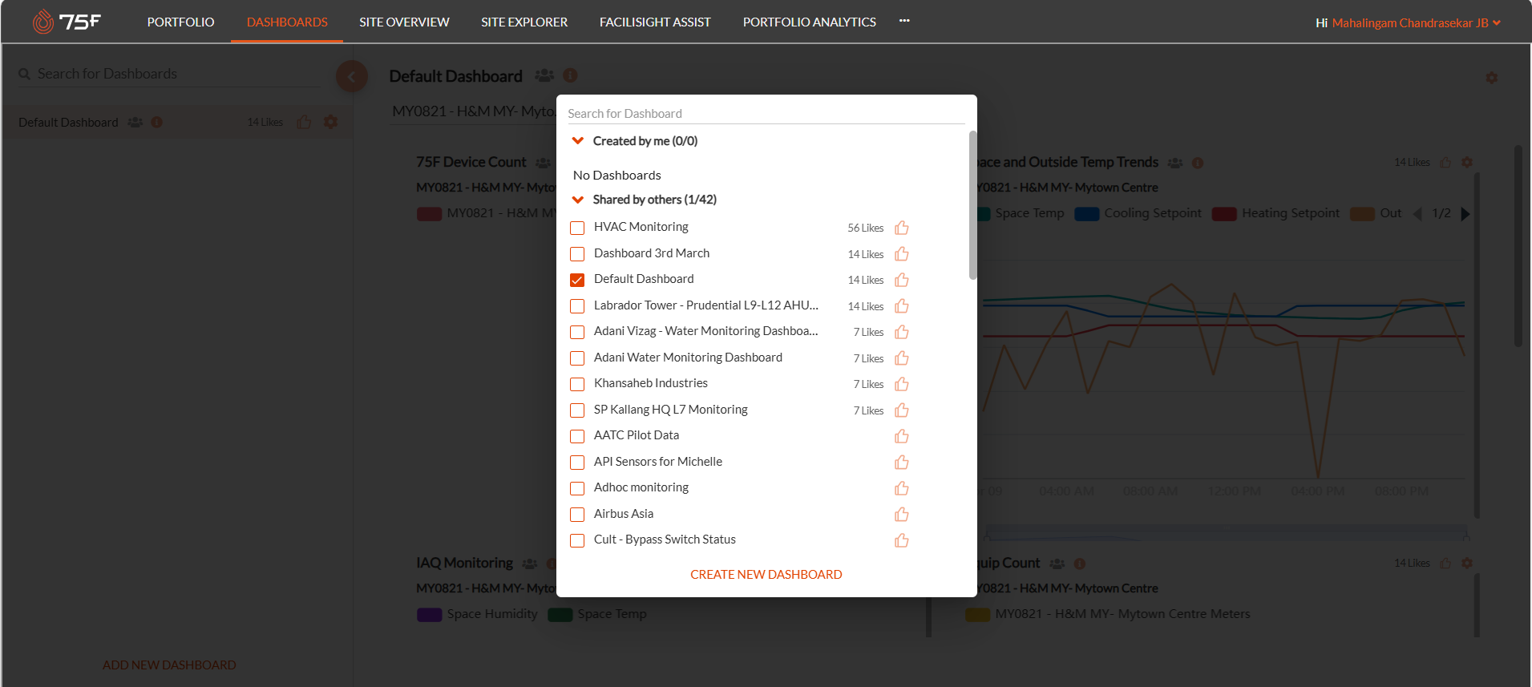This screenshot has height=687, width=1532.
Task: Like the HVAC Monitoring dashboard
Action: pyautogui.click(x=902, y=228)
